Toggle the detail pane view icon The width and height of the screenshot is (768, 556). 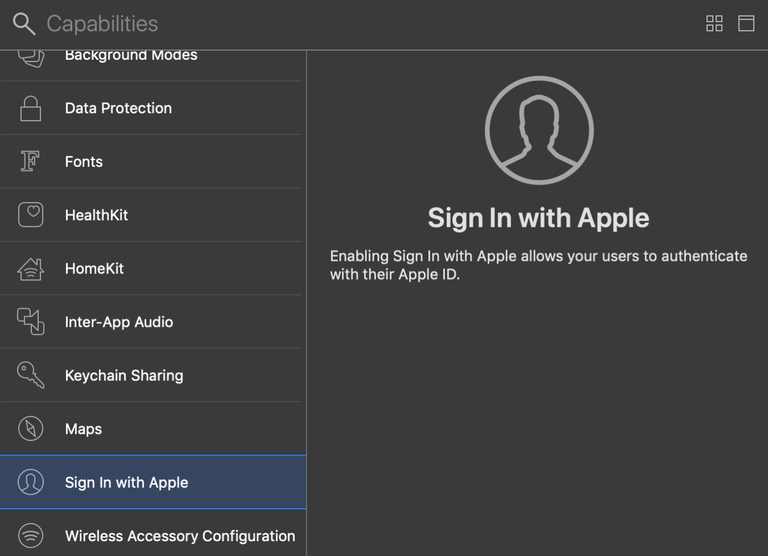click(746, 23)
